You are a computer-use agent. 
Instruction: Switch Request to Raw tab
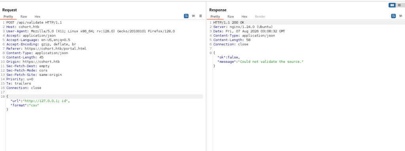click(x=24, y=17)
